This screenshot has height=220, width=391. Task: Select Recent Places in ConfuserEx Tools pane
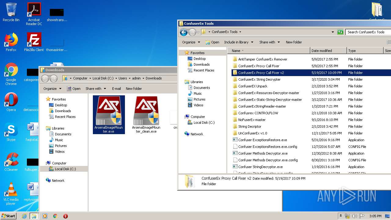coord(201,70)
